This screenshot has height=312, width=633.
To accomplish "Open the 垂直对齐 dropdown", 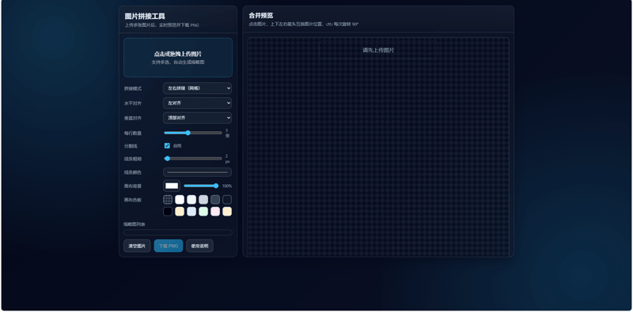I will pos(197,118).
